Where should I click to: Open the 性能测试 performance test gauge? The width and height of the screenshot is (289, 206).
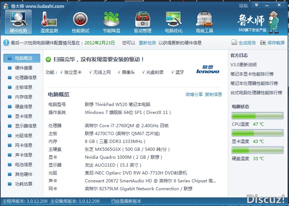pyautogui.click(x=81, y=22)
